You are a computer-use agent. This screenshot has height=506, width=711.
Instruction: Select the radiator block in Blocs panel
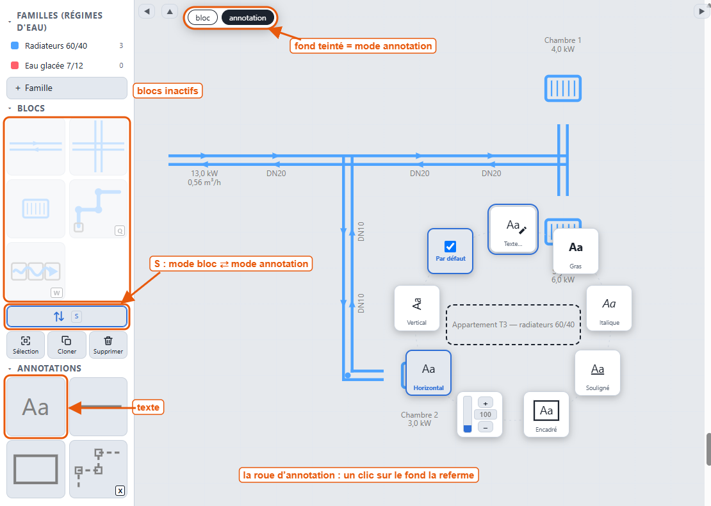click(36, 209)
